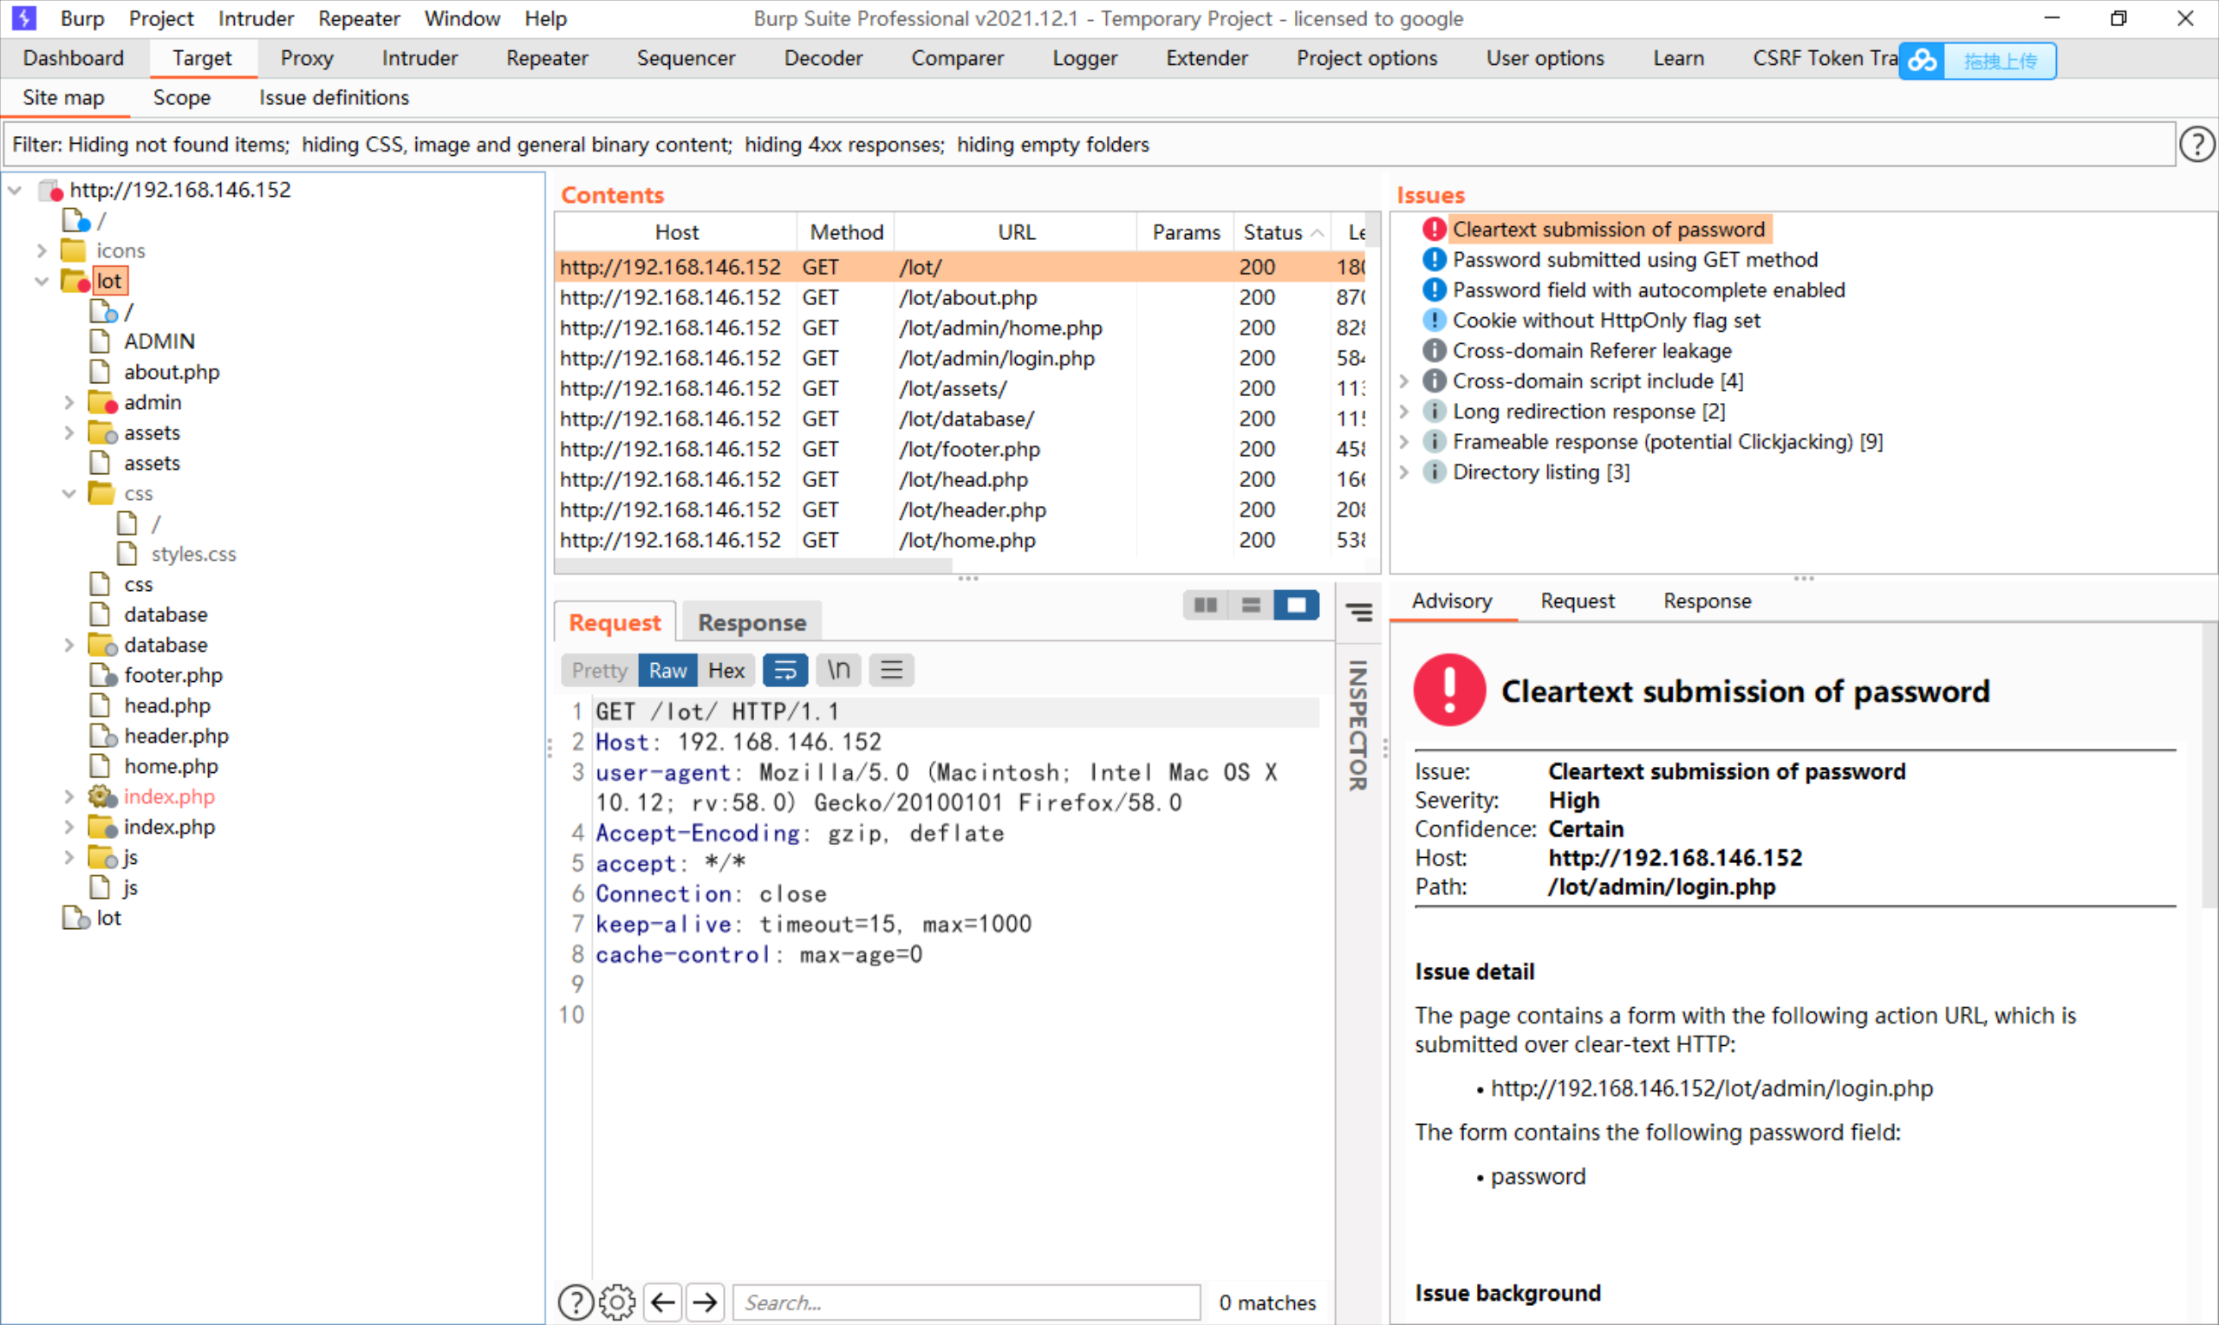Click the cloud upload icon in toolbar
Viewport: 2219px width, 1325px height.
pos(1923,61)
